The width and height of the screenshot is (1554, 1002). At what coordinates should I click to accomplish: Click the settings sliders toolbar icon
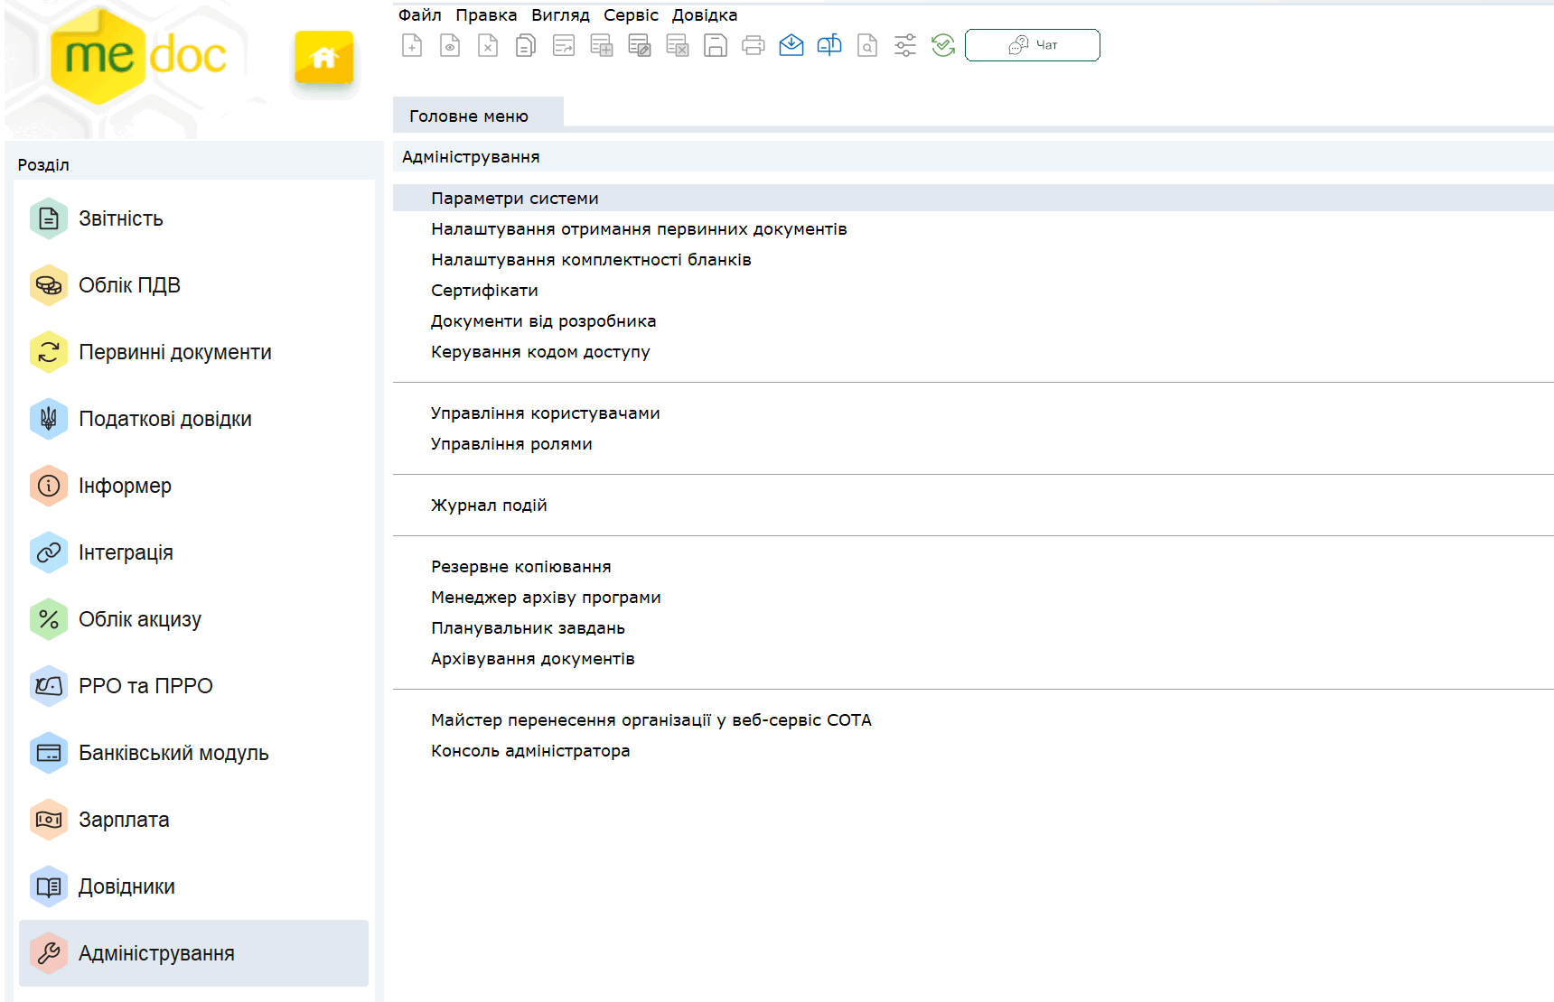tap(904, 45)
